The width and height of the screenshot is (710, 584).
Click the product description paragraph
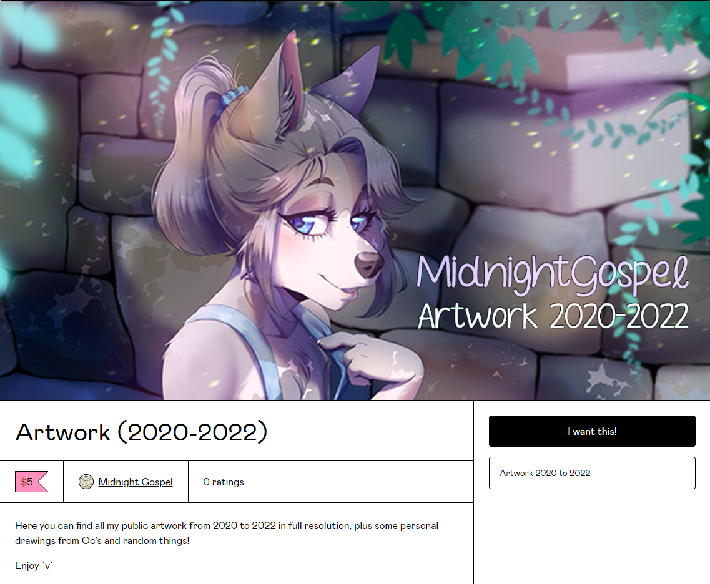[x=227, y=533]
